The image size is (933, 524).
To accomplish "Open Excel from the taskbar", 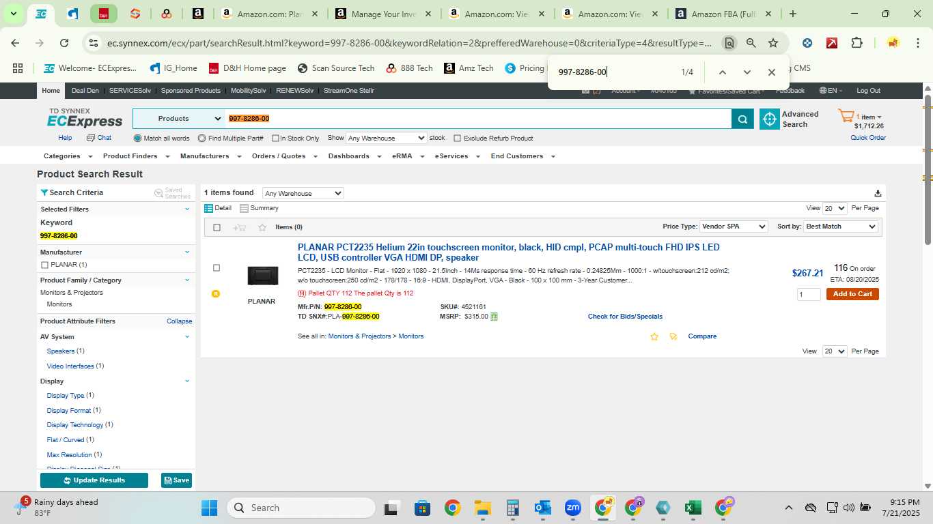I will 693,508.
